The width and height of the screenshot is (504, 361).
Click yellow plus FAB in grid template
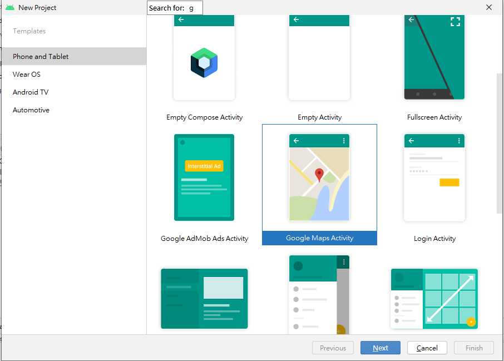point(471,322)
